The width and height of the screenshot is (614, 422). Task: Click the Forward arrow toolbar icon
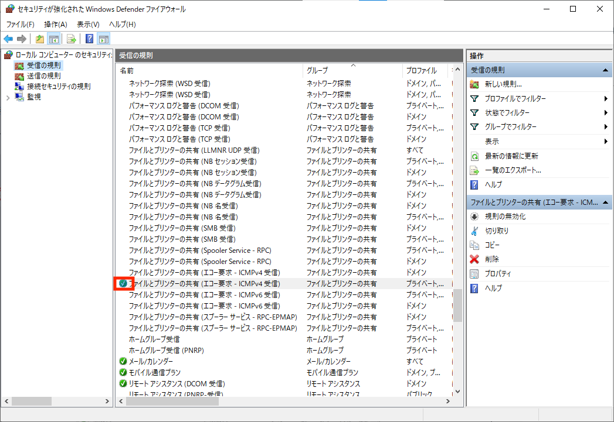click(22, 39)
